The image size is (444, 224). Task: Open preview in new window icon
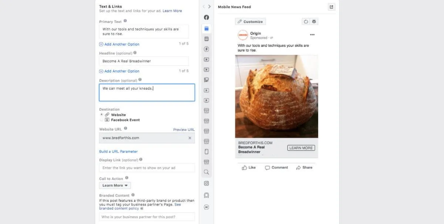[331, 7]
